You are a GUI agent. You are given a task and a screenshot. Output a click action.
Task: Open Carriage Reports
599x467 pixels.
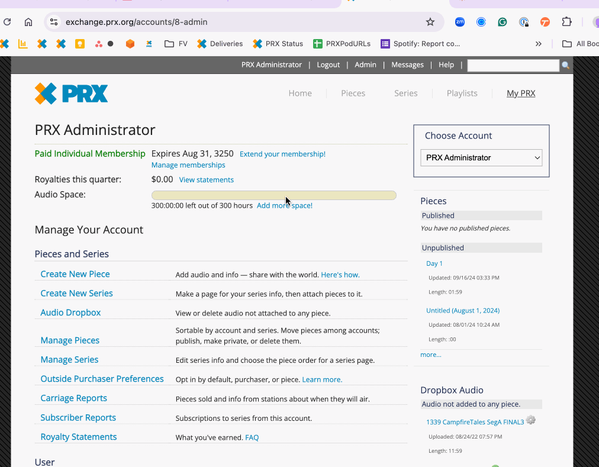pos(74,398)
